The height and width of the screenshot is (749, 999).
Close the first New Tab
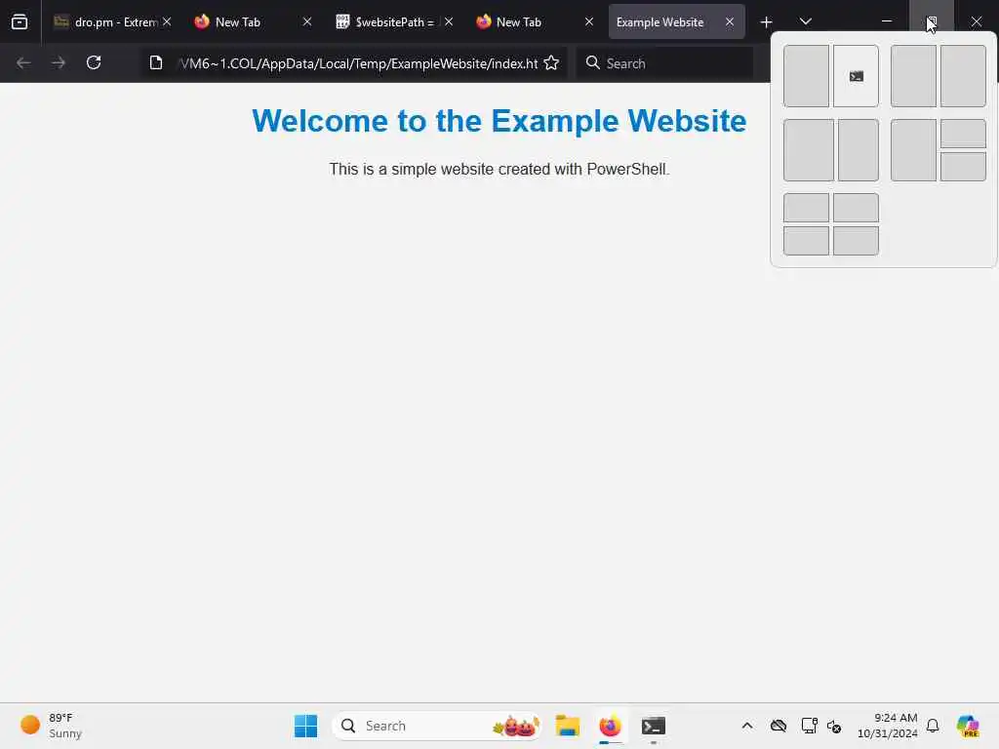307,21
